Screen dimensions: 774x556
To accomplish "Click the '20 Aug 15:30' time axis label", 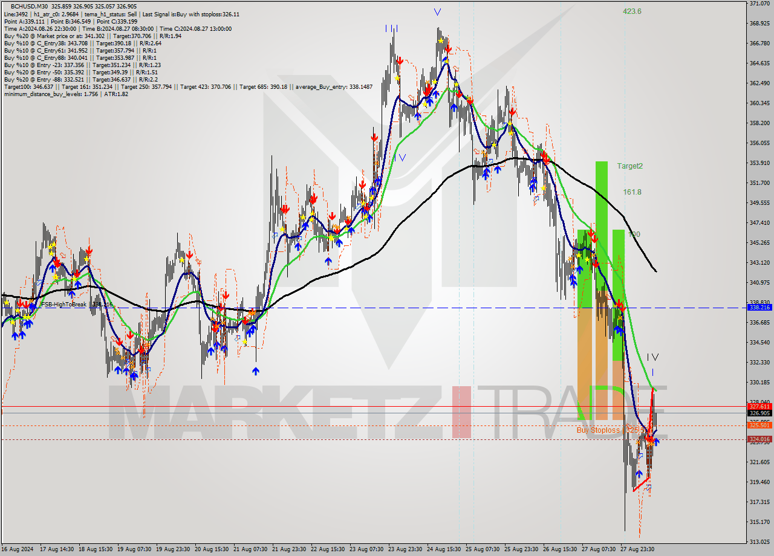I will (212, 549).
